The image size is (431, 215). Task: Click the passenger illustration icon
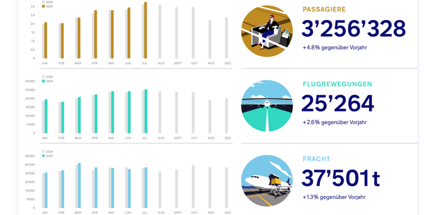(267, 31)
